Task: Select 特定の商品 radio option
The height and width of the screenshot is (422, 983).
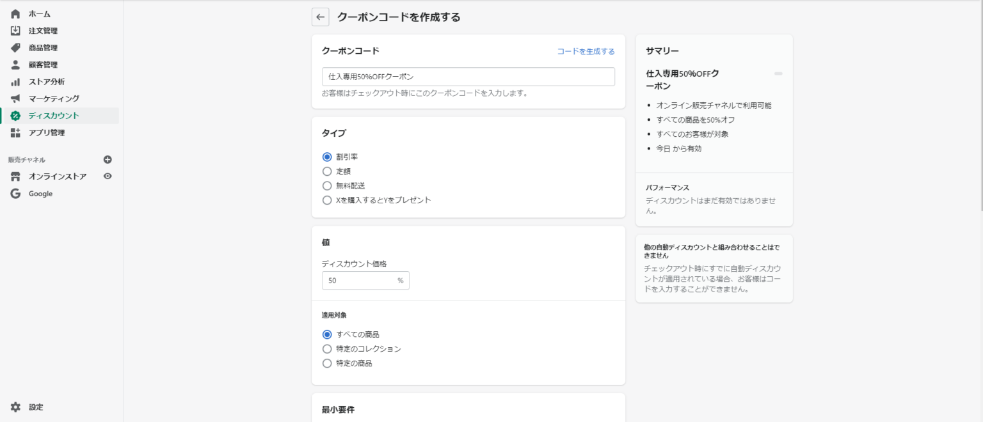Action: 327,363
